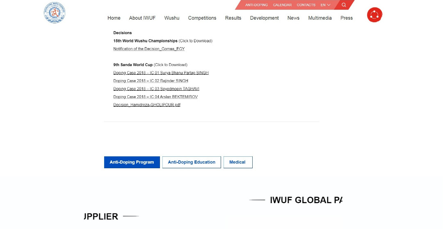Open the search magnifier icon
443x229 pixels.
click(x=344, y=5)
